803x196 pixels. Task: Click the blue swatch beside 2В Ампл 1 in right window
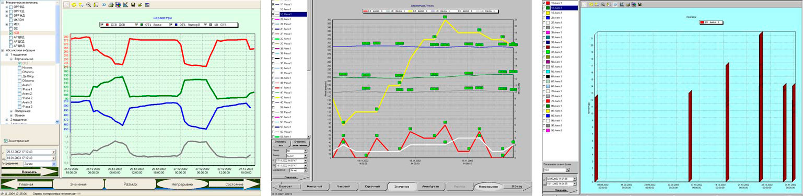[548, 18]
